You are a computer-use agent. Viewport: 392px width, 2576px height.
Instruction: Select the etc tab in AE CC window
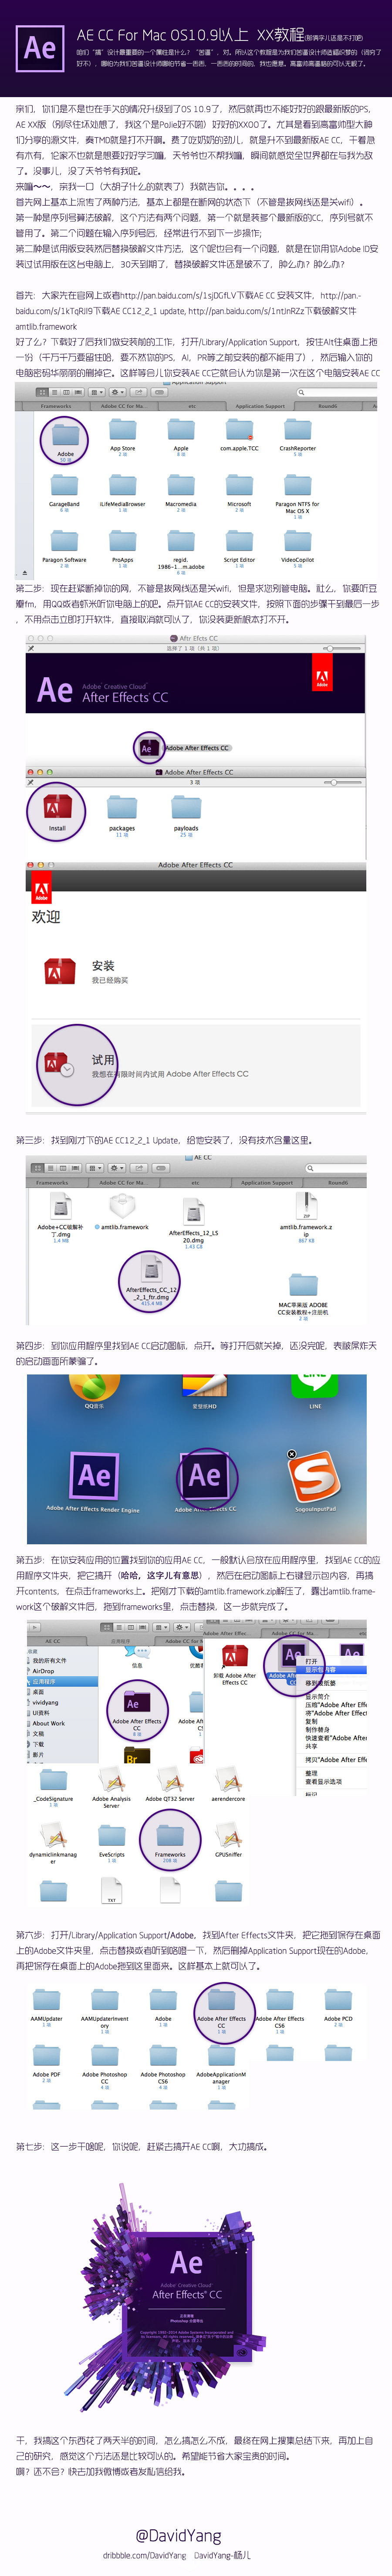click(x=195, y=1182)
